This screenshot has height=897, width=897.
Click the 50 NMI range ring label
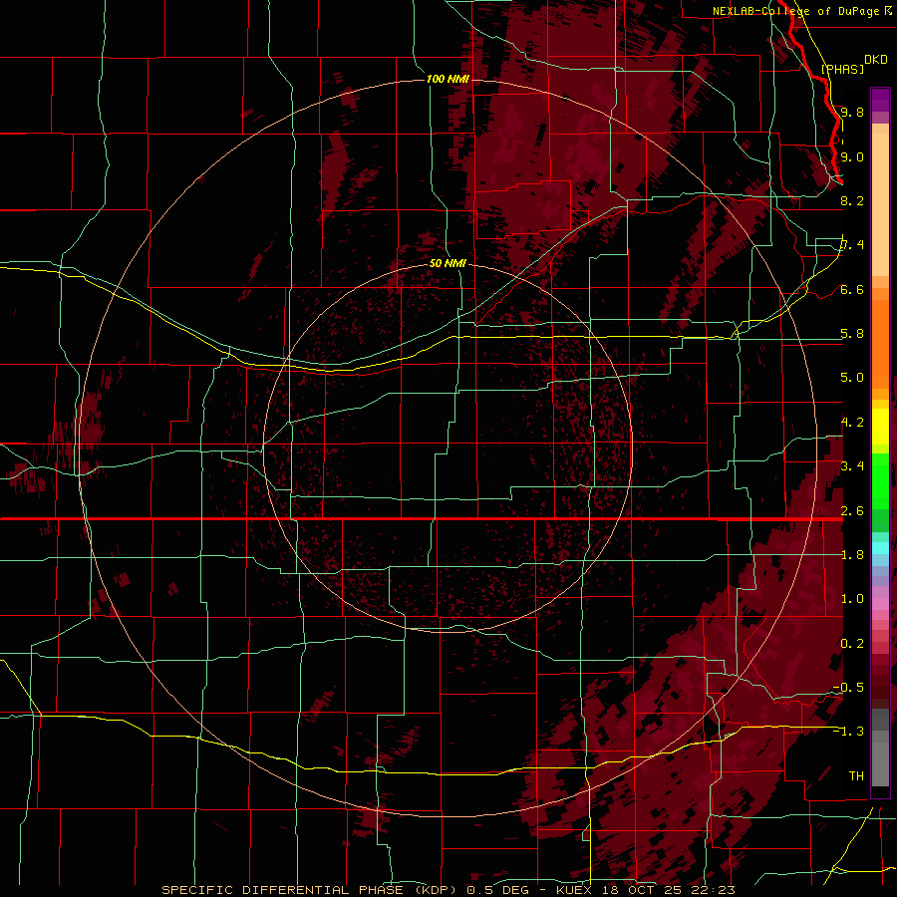pyautogui.click(x=448, y=263)
